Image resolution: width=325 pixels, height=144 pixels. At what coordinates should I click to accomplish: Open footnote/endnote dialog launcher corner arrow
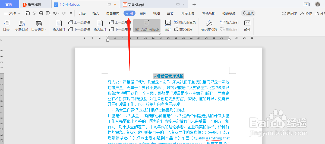coord(160,34)
